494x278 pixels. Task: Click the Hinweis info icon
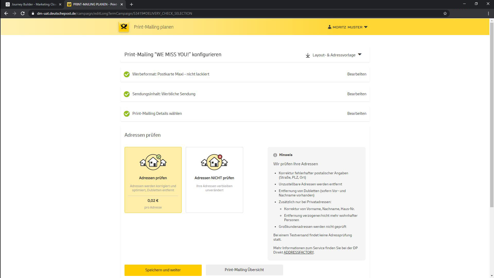tap(275, 155)
